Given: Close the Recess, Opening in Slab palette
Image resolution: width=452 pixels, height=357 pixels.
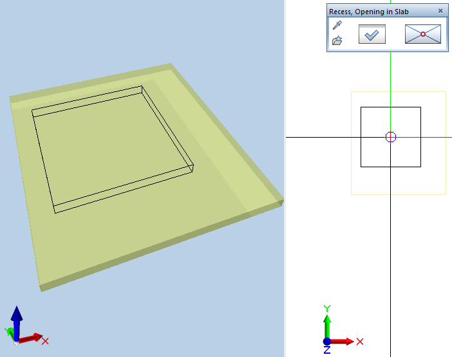Looking at the screenshot, I should (x=440, y=11).
